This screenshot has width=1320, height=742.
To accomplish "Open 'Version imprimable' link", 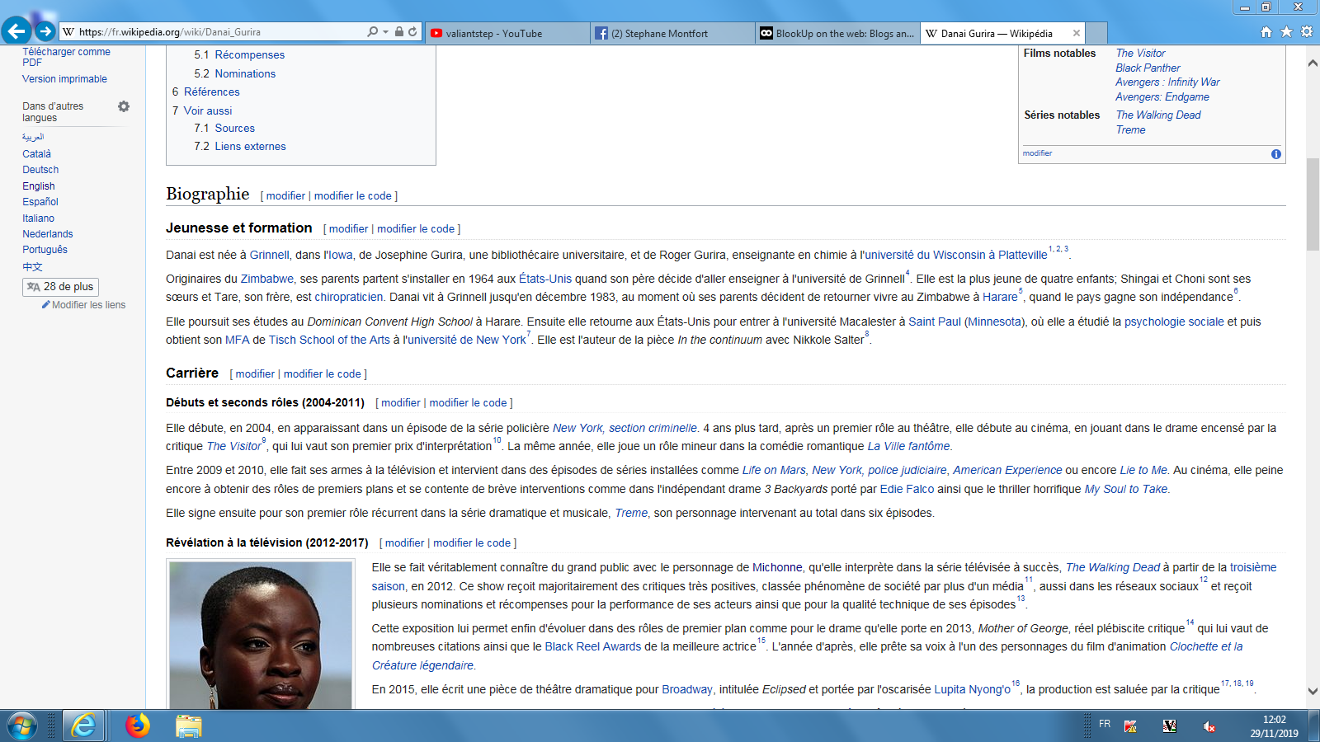I will tap(64, 79).
